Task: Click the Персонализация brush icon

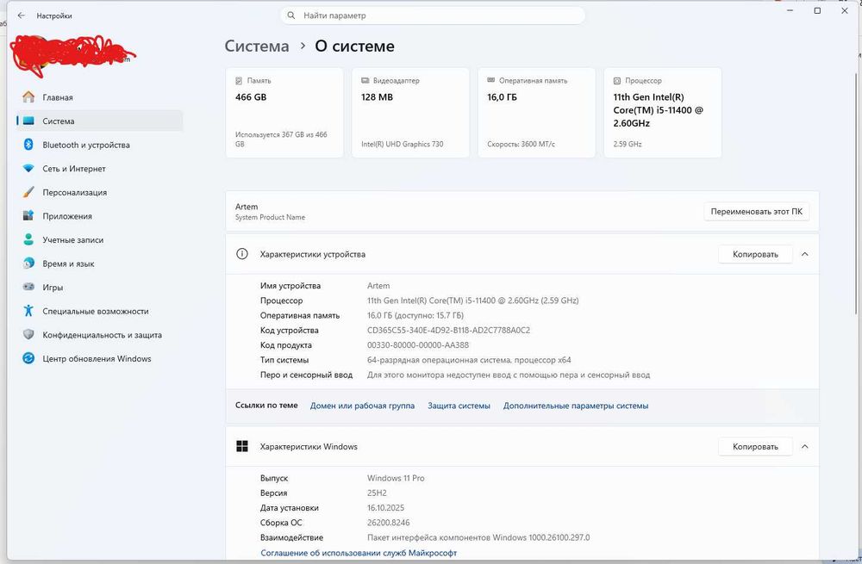Action: click(x=28, y=192)
